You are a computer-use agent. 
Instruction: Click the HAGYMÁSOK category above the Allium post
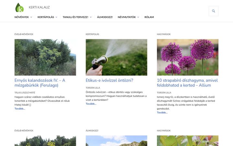point(164,34)
